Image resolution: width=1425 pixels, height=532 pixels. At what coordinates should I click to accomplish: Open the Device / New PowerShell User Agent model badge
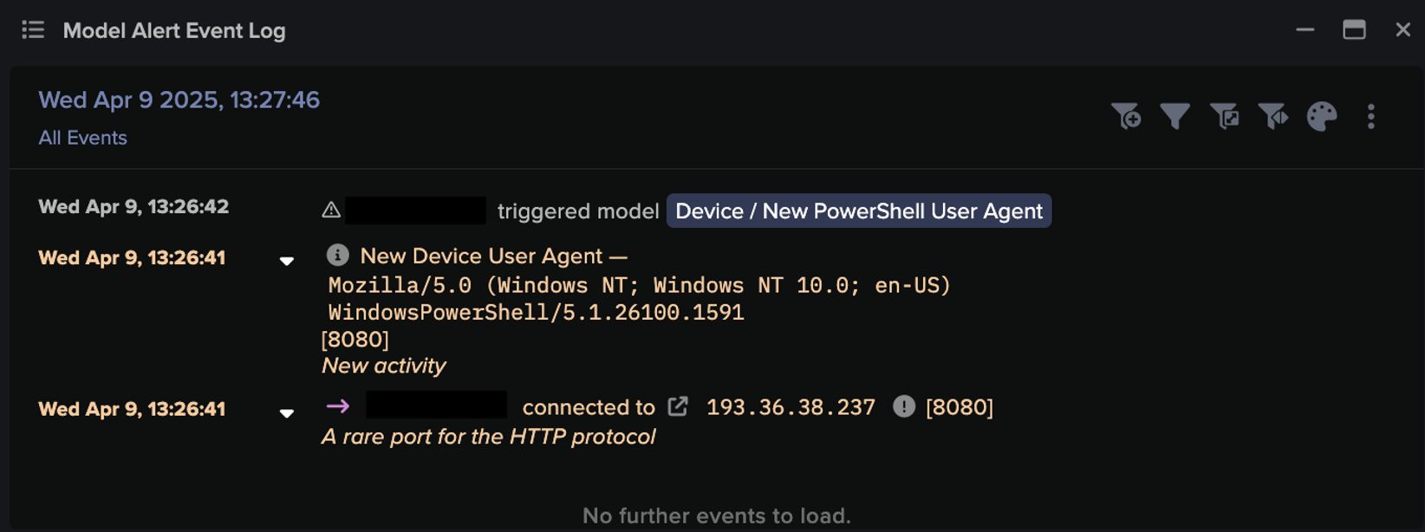[x=858, y=211]
